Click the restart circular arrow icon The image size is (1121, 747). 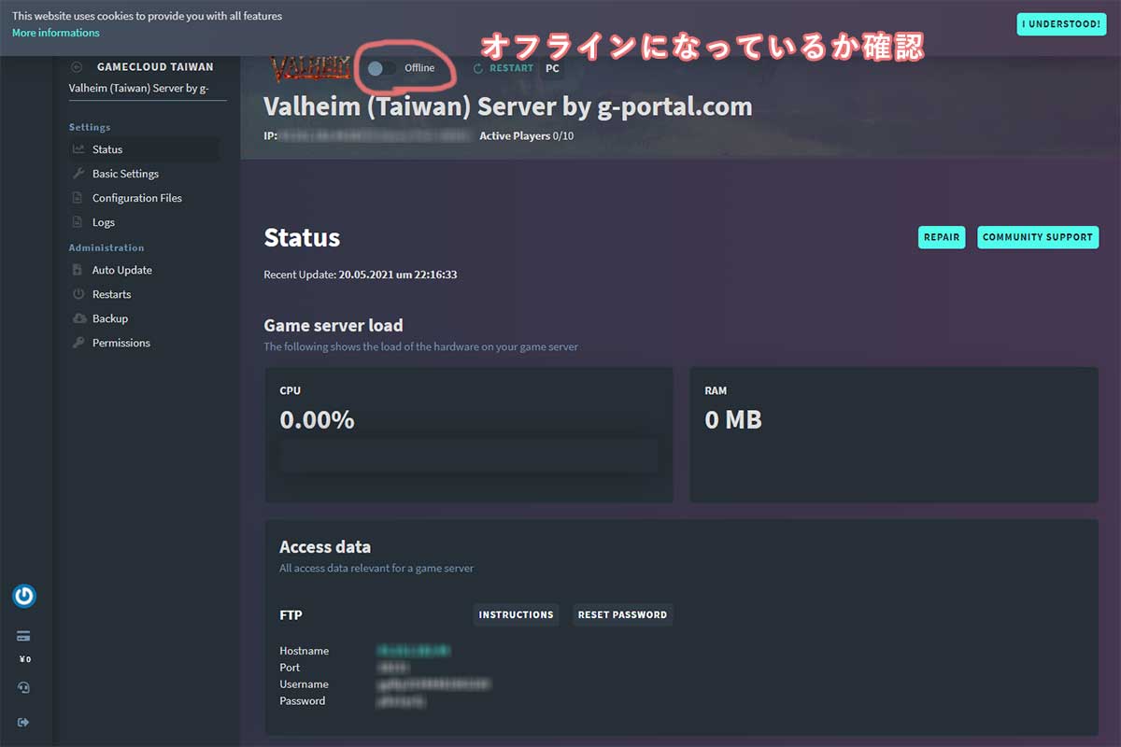pos(478,68)
